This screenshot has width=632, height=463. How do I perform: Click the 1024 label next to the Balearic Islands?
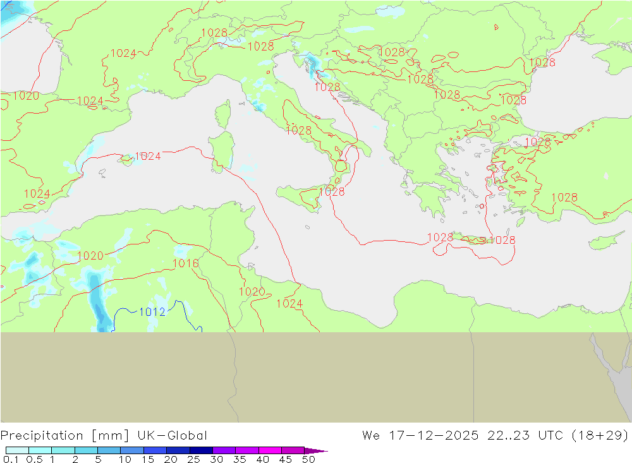click(147, 156)
